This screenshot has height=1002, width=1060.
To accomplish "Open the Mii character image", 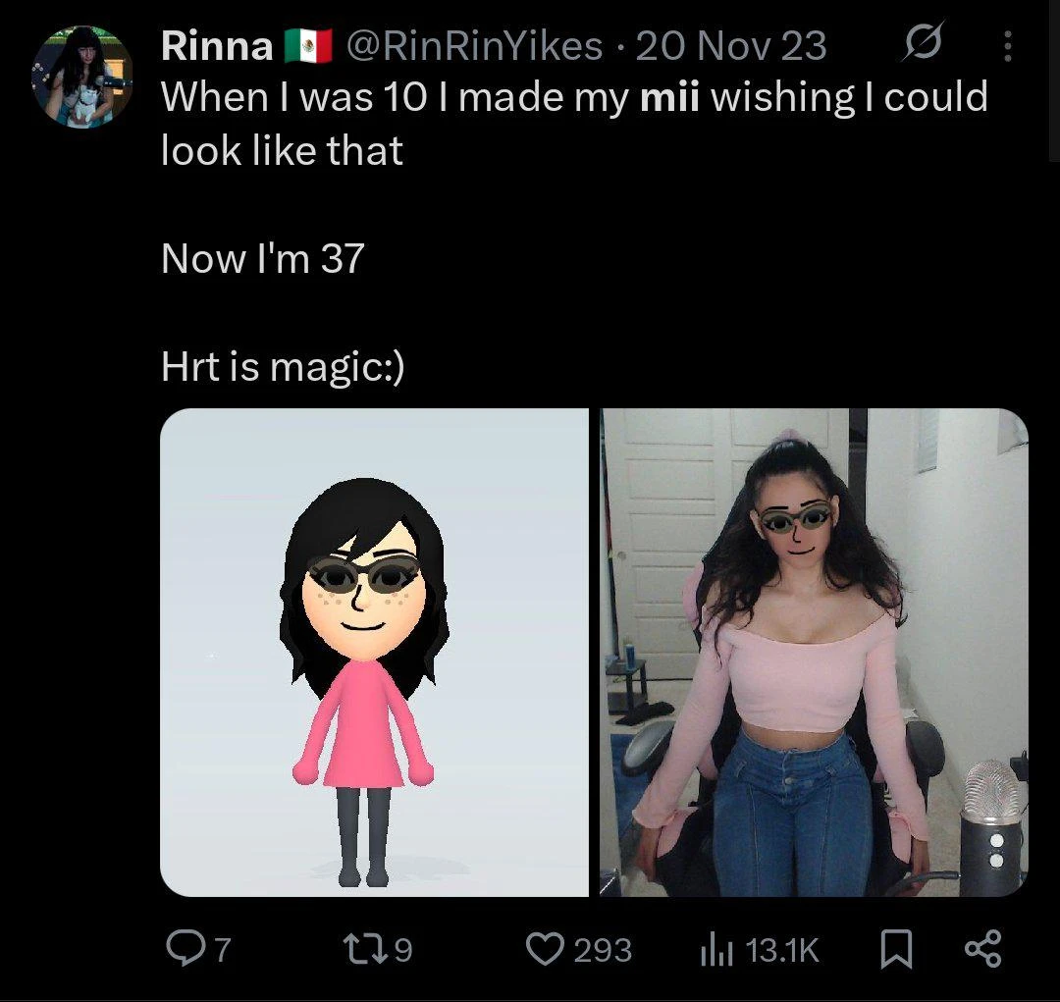I will coord(374,652).
